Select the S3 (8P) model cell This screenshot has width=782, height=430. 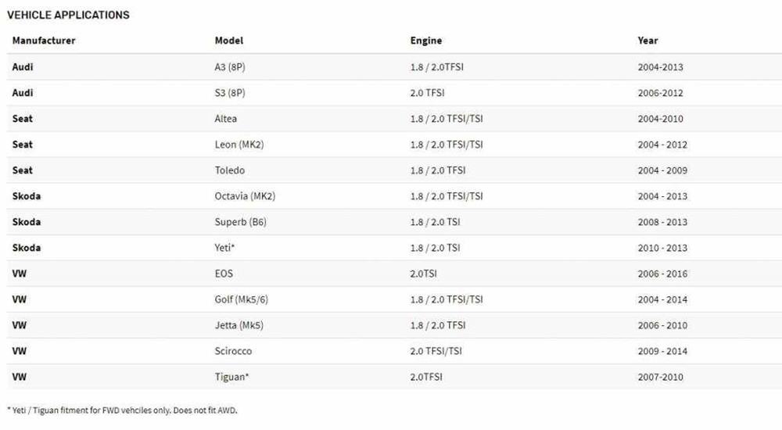(x=229, y=93)
